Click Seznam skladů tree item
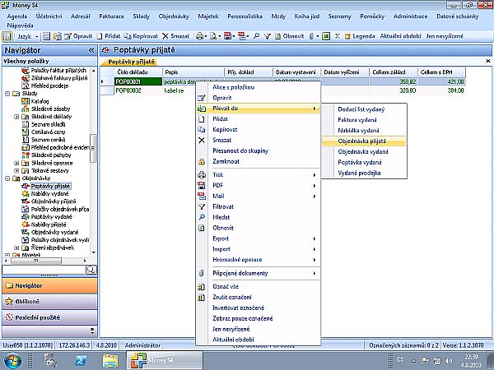 [49, 124]
